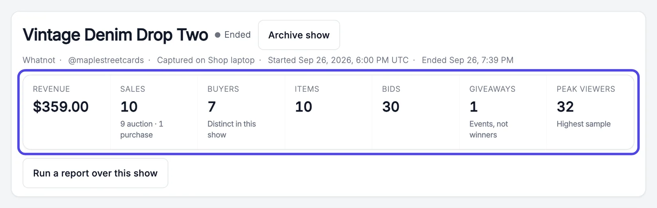Click the Started Sep 26, 2026 timestamp

(x=338, y=60)
